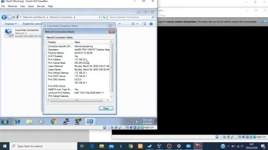Click Network and Internet breadcrumb
This screenshot has width=268, height=150.
pos(34,17)
